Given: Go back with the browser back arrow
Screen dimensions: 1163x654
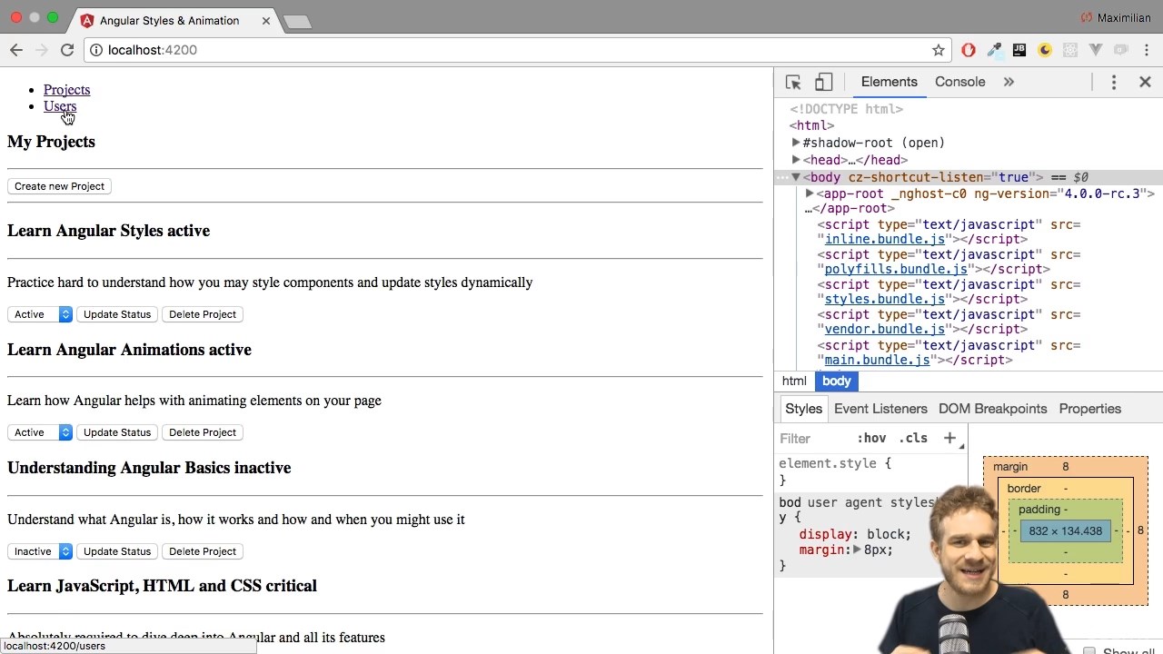Looking at the screenshot, I should pos(16,50).
